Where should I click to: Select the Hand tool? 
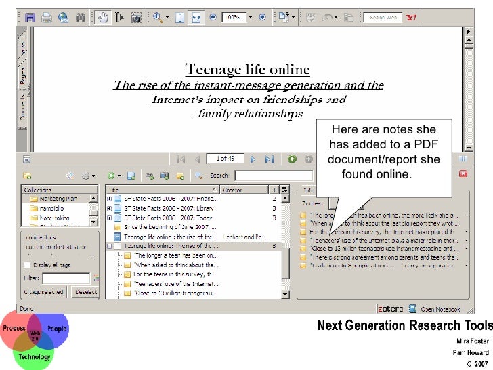104,17
